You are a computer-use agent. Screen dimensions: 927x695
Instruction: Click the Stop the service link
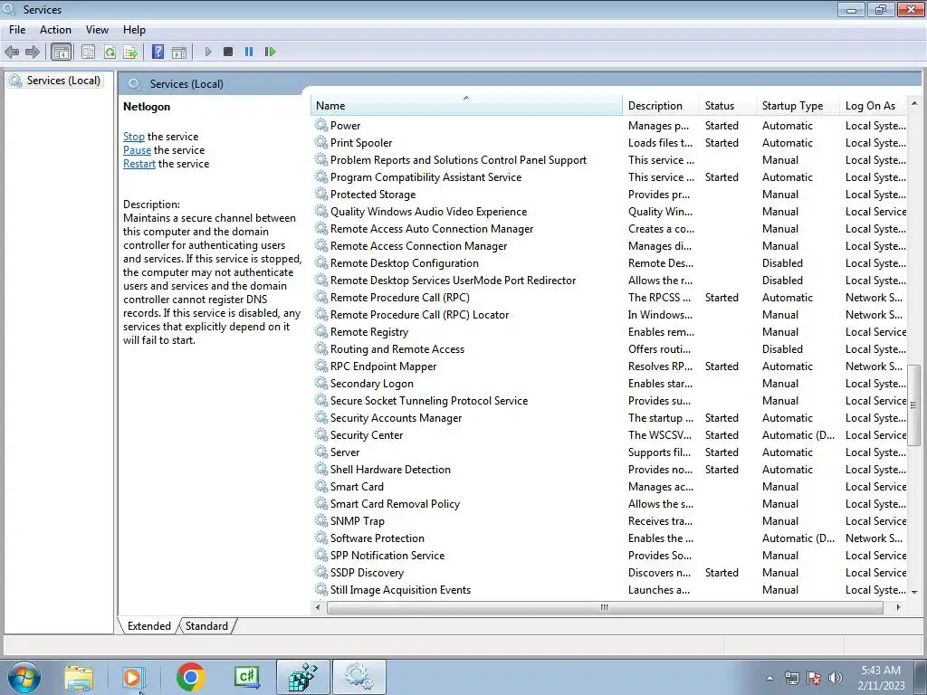click(134, 137)
